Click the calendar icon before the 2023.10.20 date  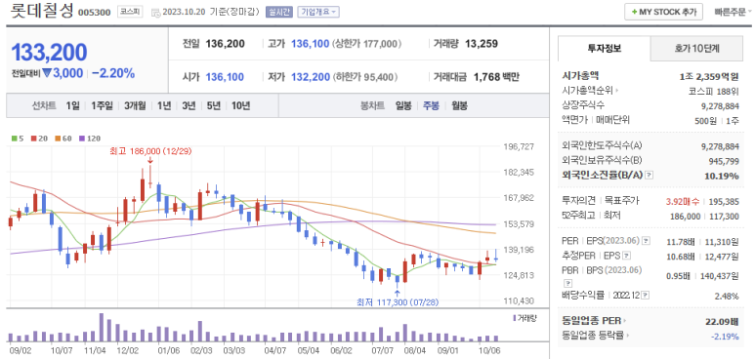click(x=155, y=13)
